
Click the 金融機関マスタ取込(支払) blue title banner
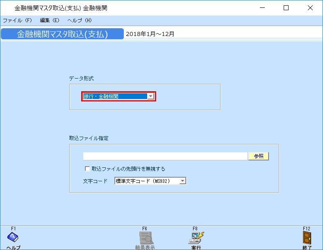coord(62,34)
